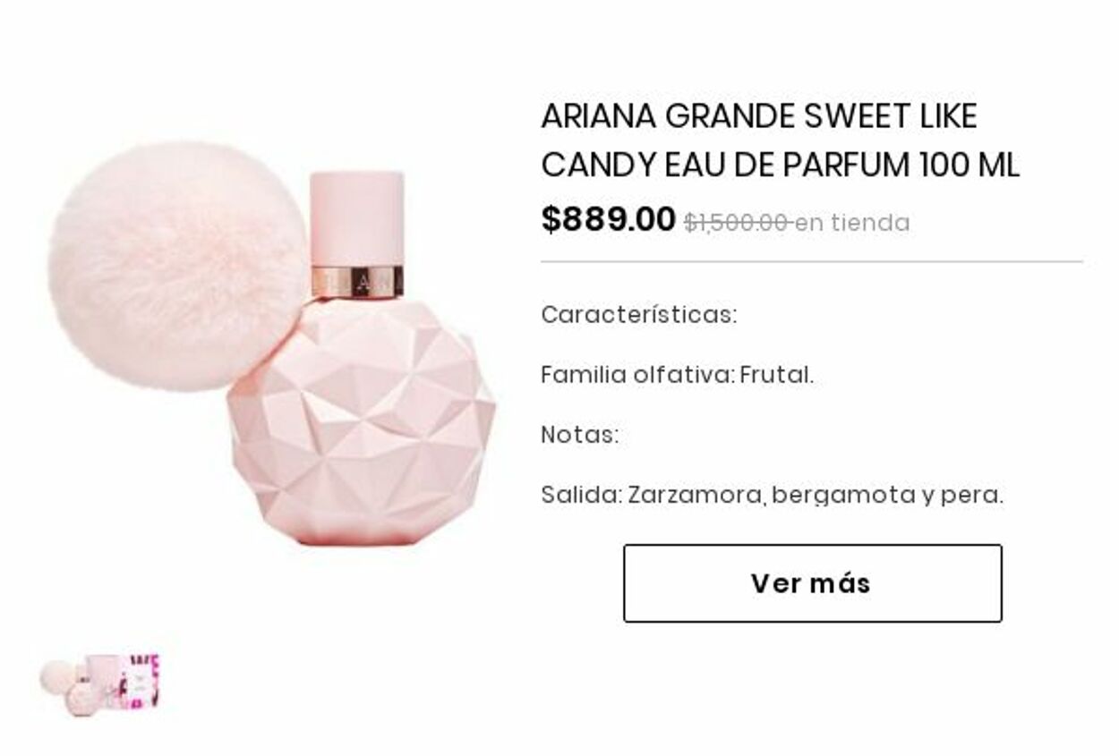
Task: Click the pink bottle cap
Action: tap(356, 217)
